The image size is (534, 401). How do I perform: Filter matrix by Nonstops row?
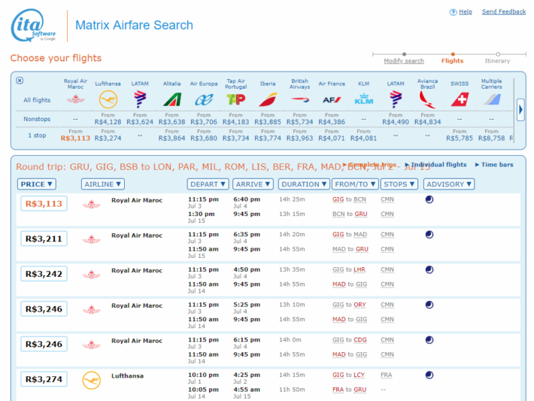[37, 119]
